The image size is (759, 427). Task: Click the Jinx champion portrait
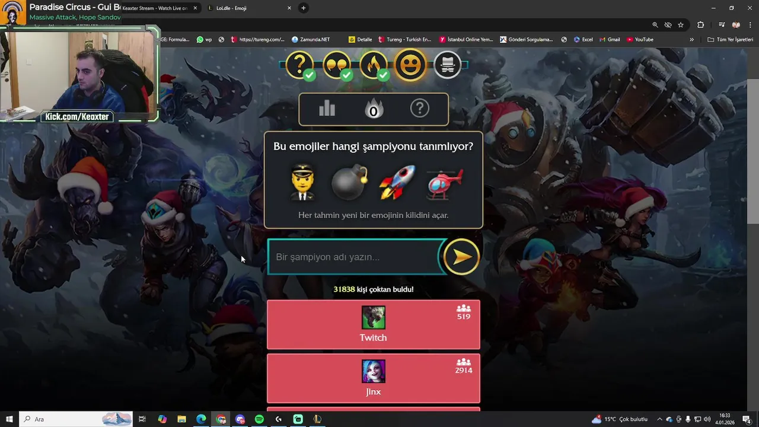point(374,372)
